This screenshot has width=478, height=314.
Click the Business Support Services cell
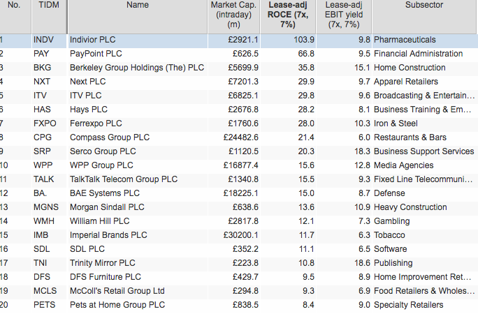[x=424, y=151]
